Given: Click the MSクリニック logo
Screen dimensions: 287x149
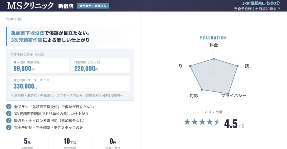Looking at the screenshot, I should click(x=30, y=6).
